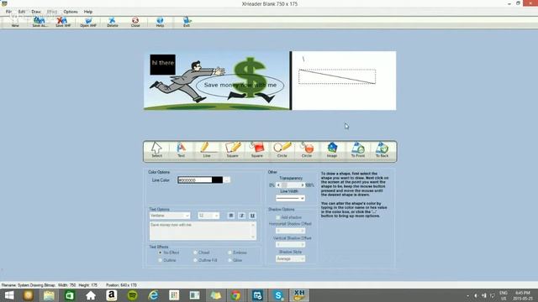Choose the Select arrow tool

[x=156, y=150]
